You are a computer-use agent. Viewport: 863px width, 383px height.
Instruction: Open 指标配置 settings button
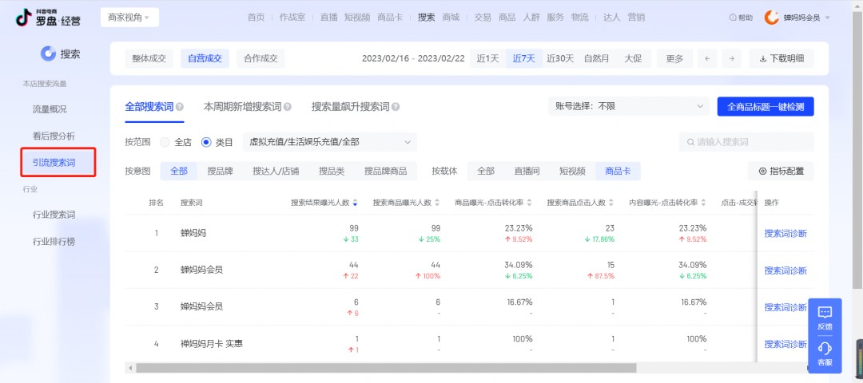pyautogui.click(x=781, y=171)
